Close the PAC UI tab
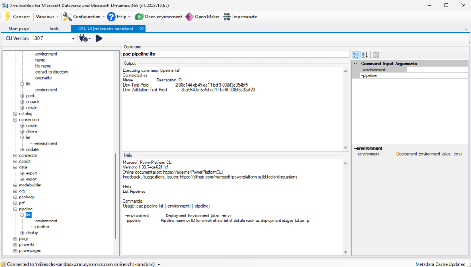471x267 pixels. 142,29
